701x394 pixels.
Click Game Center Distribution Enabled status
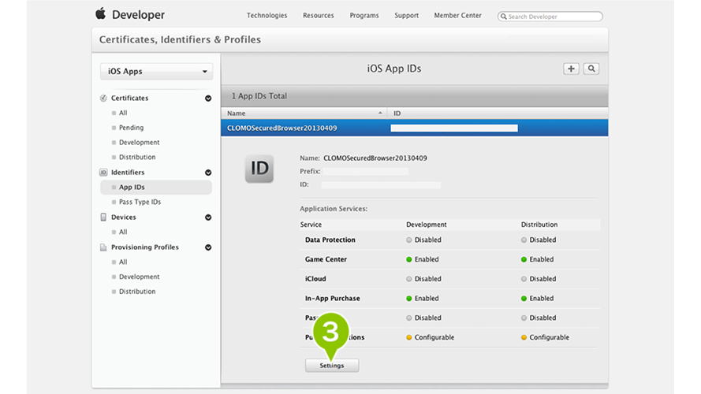pyautogui.click(x=537, y=259)
